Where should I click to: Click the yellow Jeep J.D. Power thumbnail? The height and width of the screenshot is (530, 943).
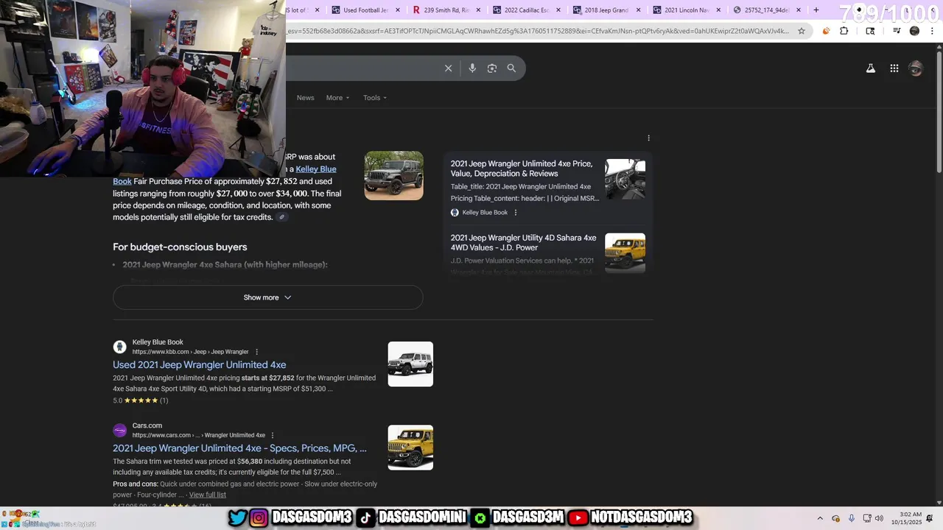click(625, 252)
